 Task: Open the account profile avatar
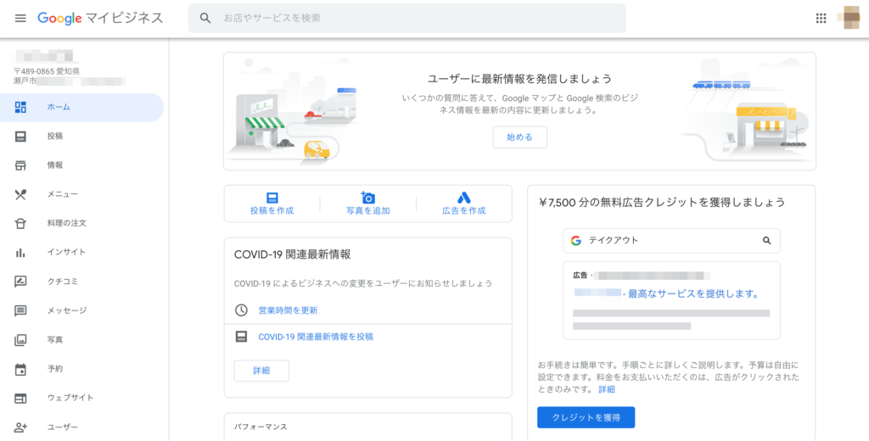pyautogui.click(x=850, y=19)
